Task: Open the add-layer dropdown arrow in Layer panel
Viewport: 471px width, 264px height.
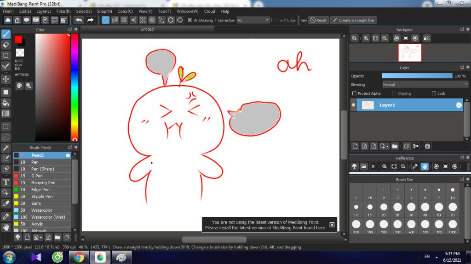Action: (x=388, y=146)
